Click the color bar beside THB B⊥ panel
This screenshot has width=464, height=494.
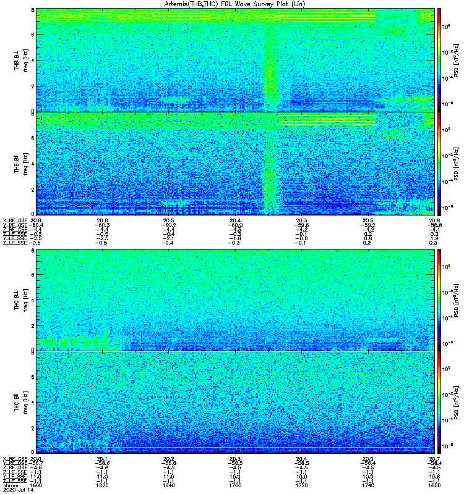[x=439, y=60]
